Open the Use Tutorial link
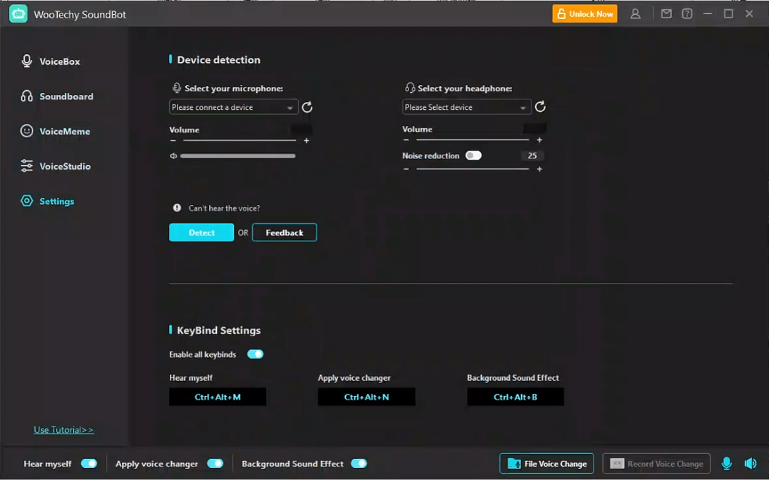This screenshot has width=769, height=480. point(63,430)
